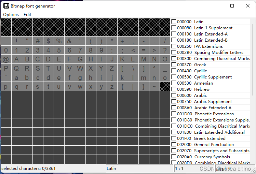Select the plus + glyph cell
Screen dimensions: 256x174
tap(123, 41)
